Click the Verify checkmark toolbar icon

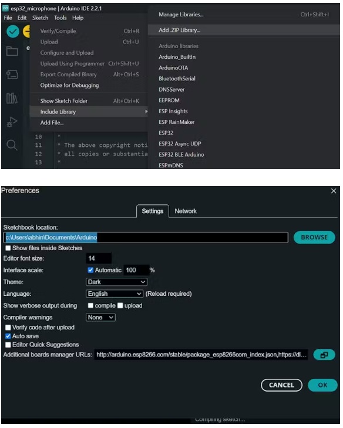tap(12, 32)
